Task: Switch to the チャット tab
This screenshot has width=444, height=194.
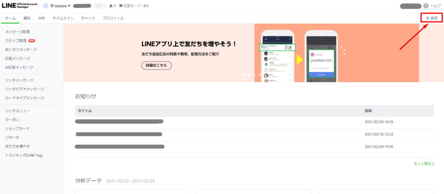Action: click(x=88, y=18)
